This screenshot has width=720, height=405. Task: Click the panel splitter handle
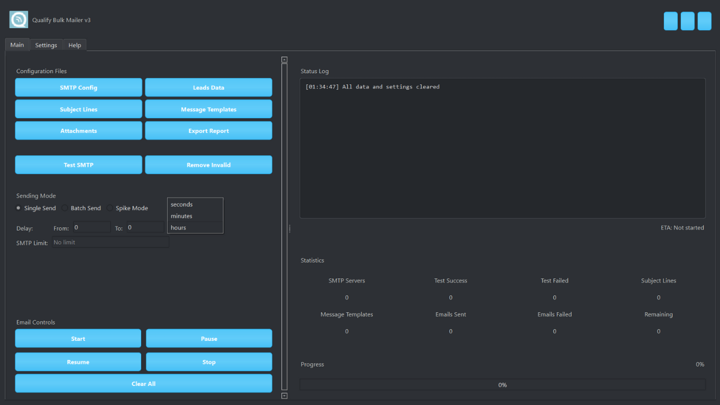290,228
